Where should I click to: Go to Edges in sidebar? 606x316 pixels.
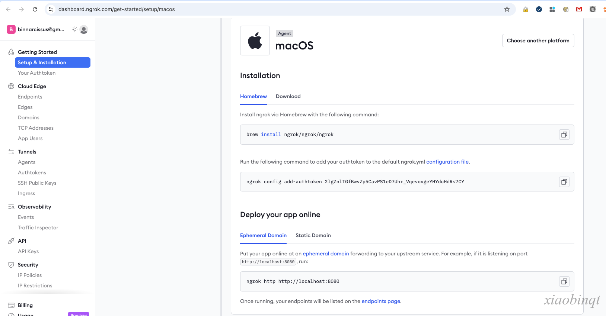tap(25, 107)
